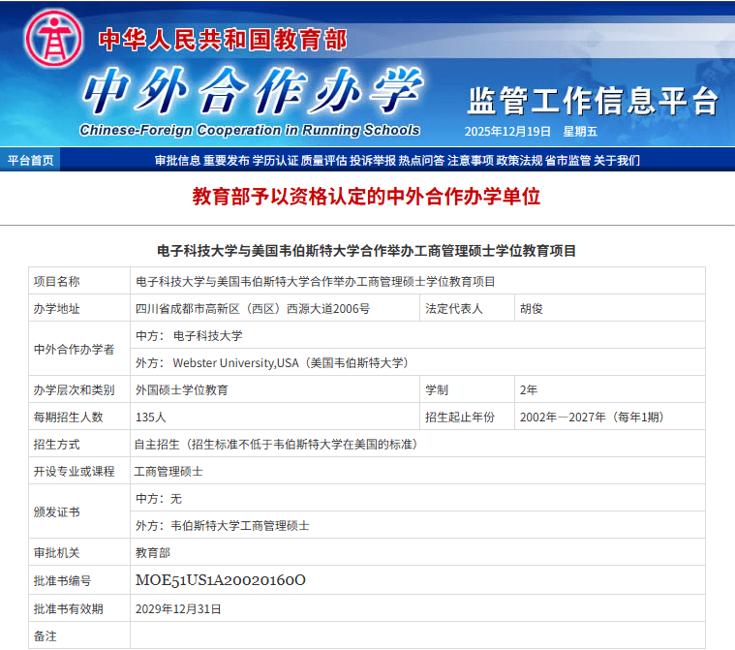Click the 自主招生 admission method value
Image resolution: width=735 pixels, height=650 pixels.
pyautogui.click(x=276, y=444)
